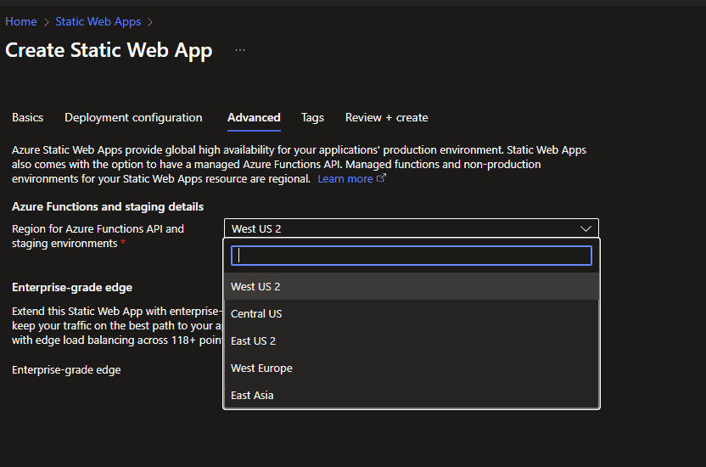Go to the Review + create tab
Screen dimensions: 706x467
click(386, 117)
